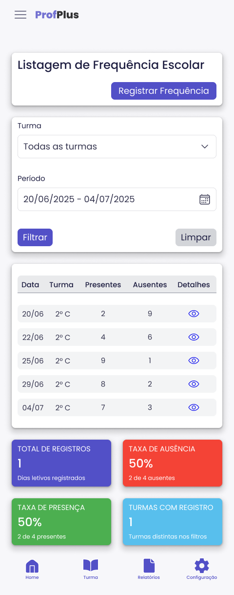Clear filters with Limpar button
This screenshot has height=595, width=234.
(x=196, y=237)
